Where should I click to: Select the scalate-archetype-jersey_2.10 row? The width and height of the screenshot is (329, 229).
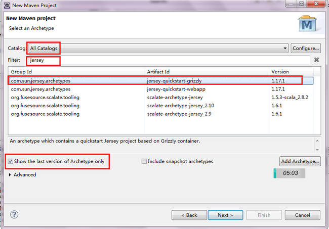tap(161, 106)
